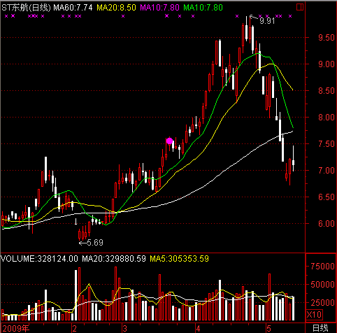
Task: Click the red window-layout icon at top right
Action: point(300,7)
